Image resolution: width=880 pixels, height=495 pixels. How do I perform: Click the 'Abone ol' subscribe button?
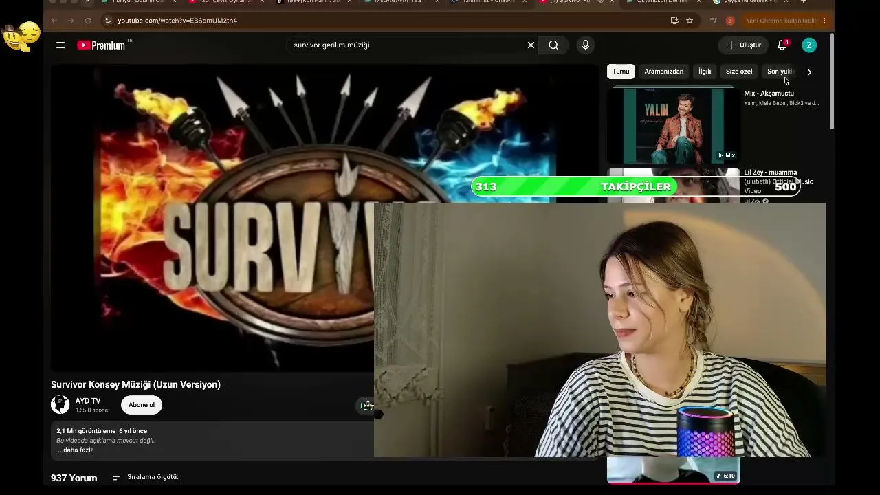pos(142,405)
